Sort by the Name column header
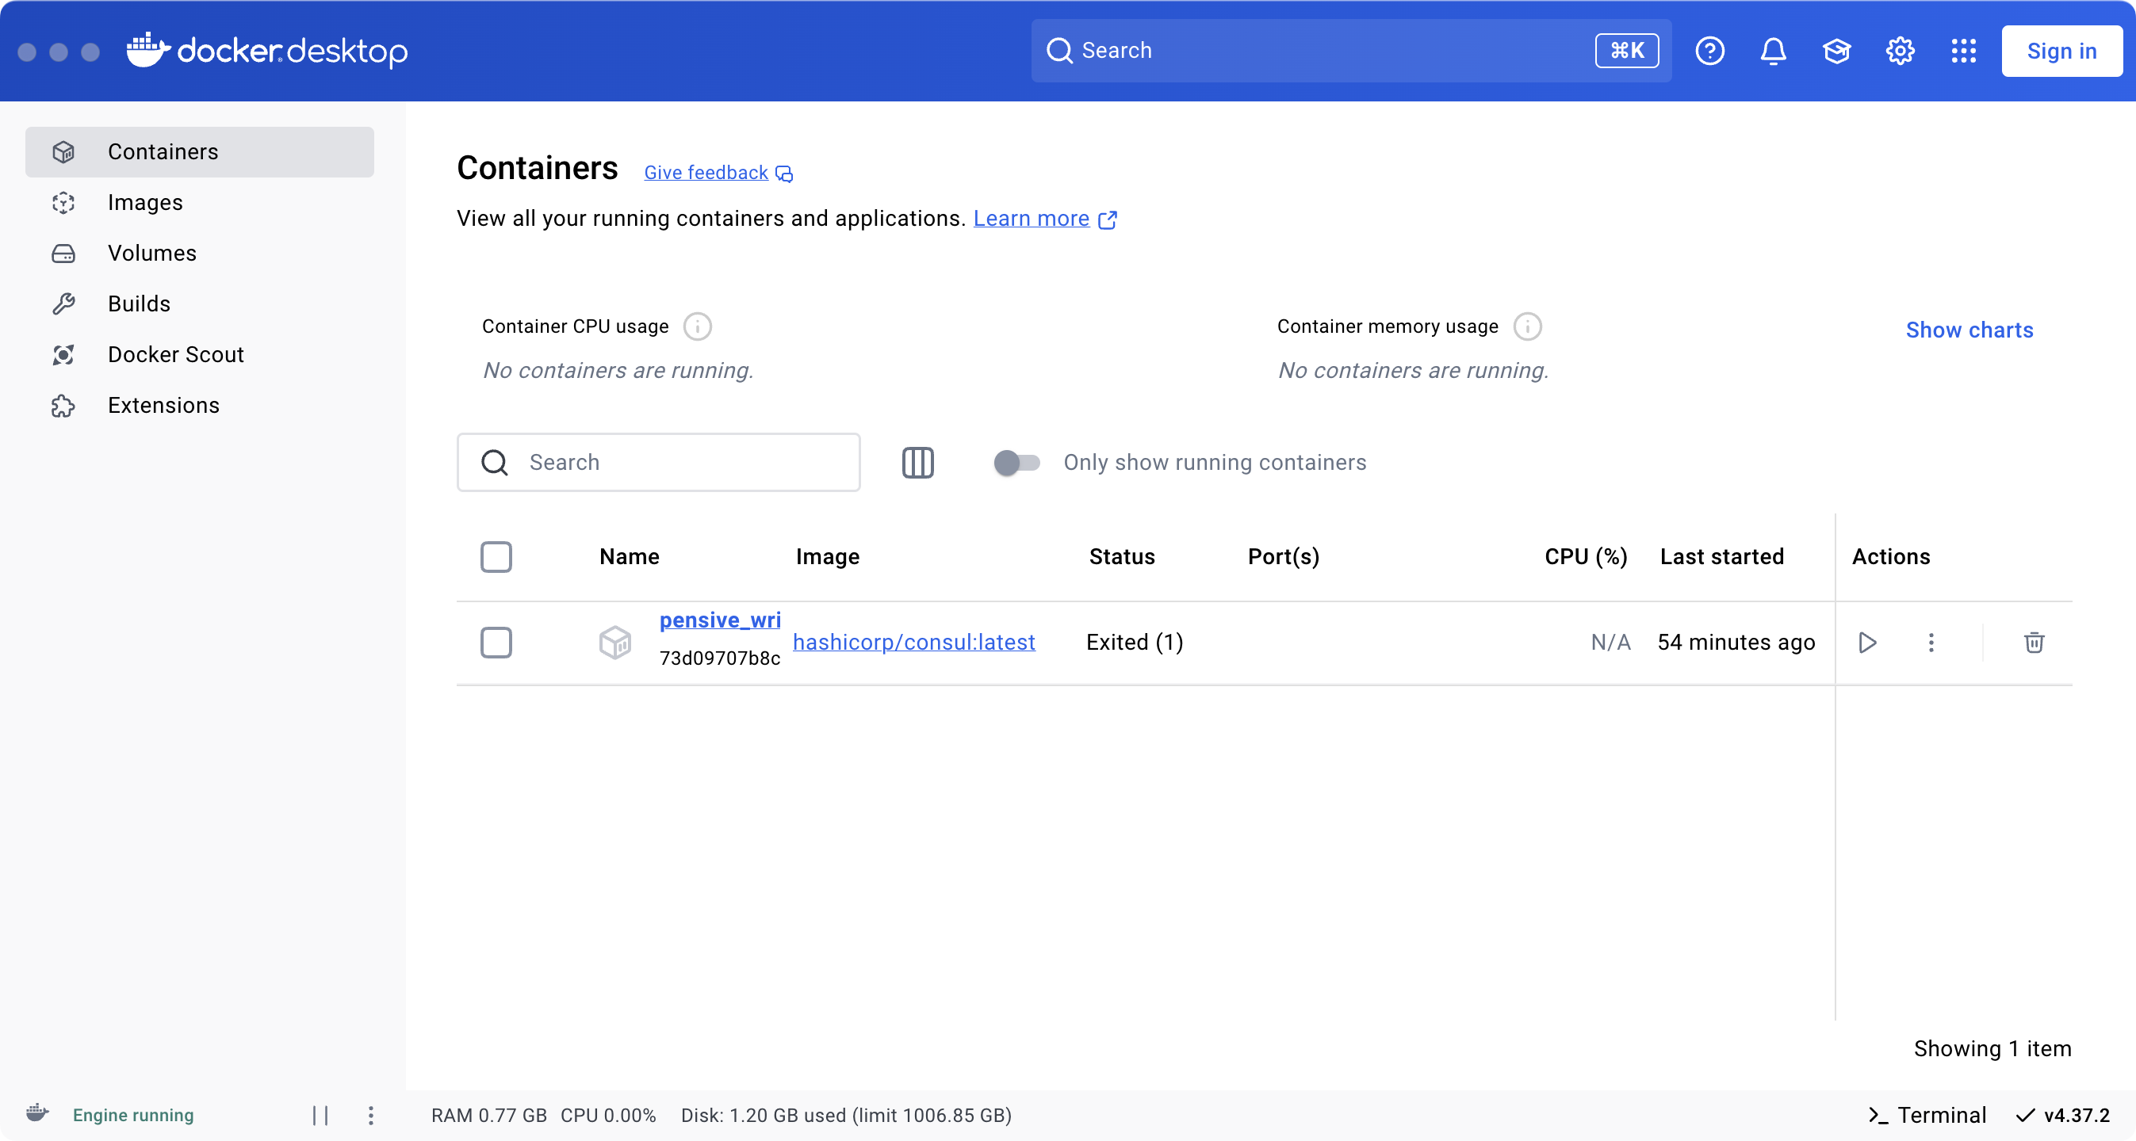Image resolution: width=2136 pixels, height=1141 pixels. pyautogui.click(x=630, y=557)
